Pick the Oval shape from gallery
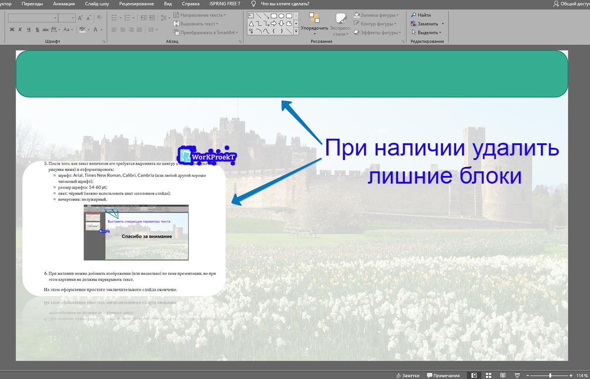The image size is (590, 379). click(x=281, y=16)
